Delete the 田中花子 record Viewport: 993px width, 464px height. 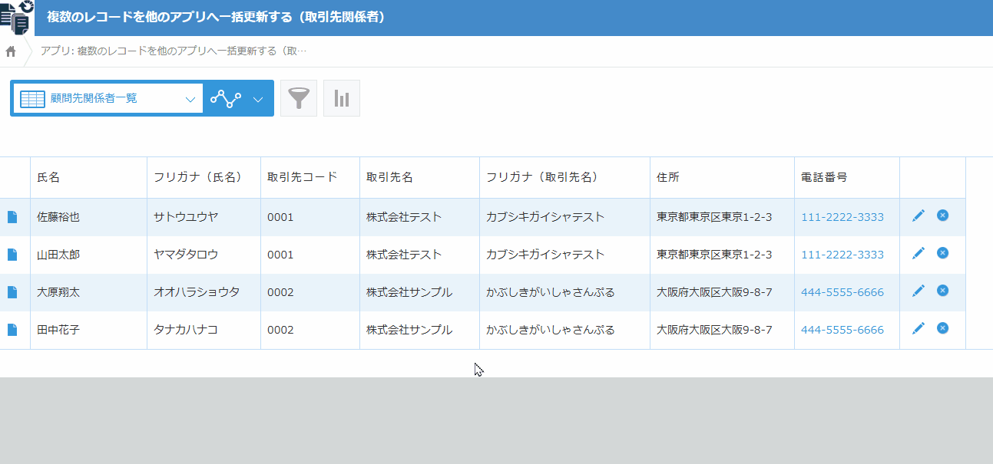click(942, 328)
